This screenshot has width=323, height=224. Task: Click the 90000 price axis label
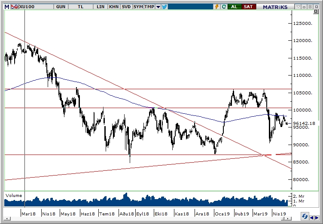(302, 145)
